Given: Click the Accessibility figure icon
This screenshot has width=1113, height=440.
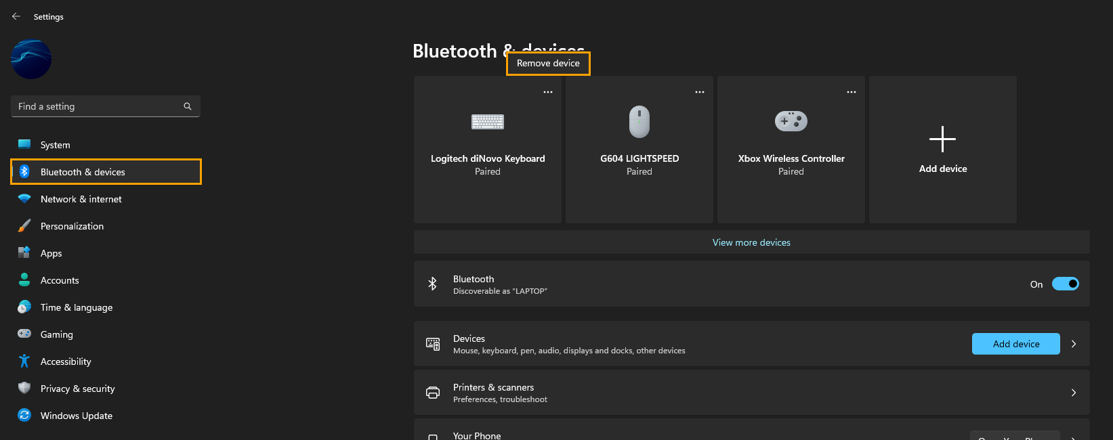Looking at the screenshot, I should click(x=24, y=361).
